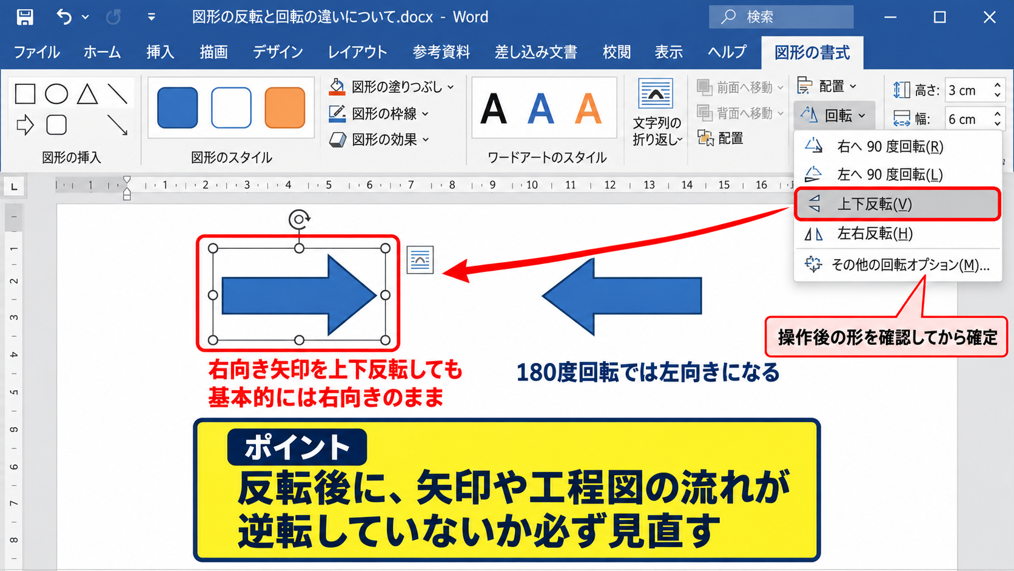Choose the orange WordArt style A

click(x=588, y=109)
